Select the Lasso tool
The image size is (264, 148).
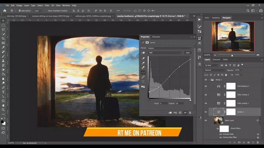3,30
